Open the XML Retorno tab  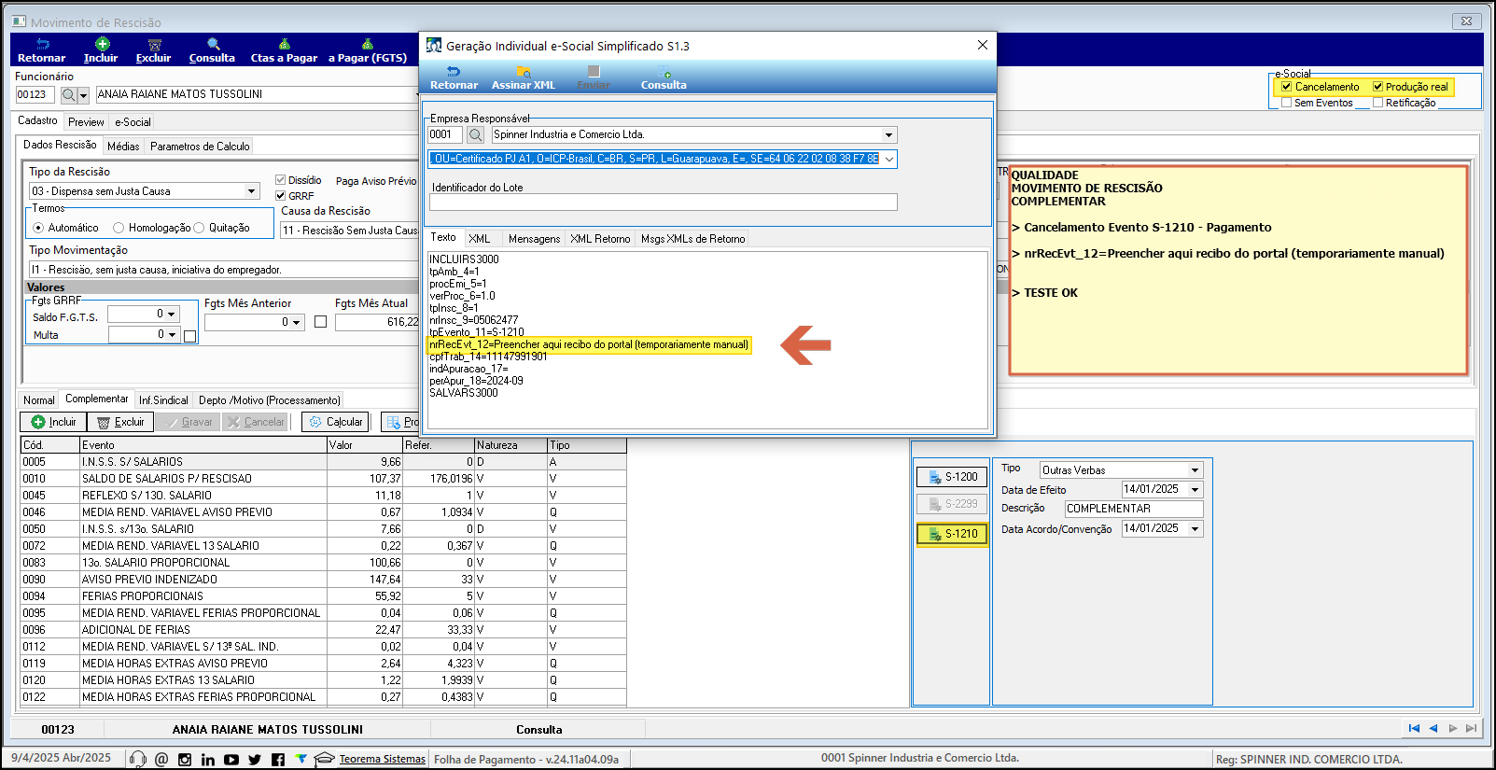(x=600, y=239)
